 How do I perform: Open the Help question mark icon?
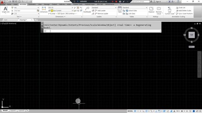point(178,2)
